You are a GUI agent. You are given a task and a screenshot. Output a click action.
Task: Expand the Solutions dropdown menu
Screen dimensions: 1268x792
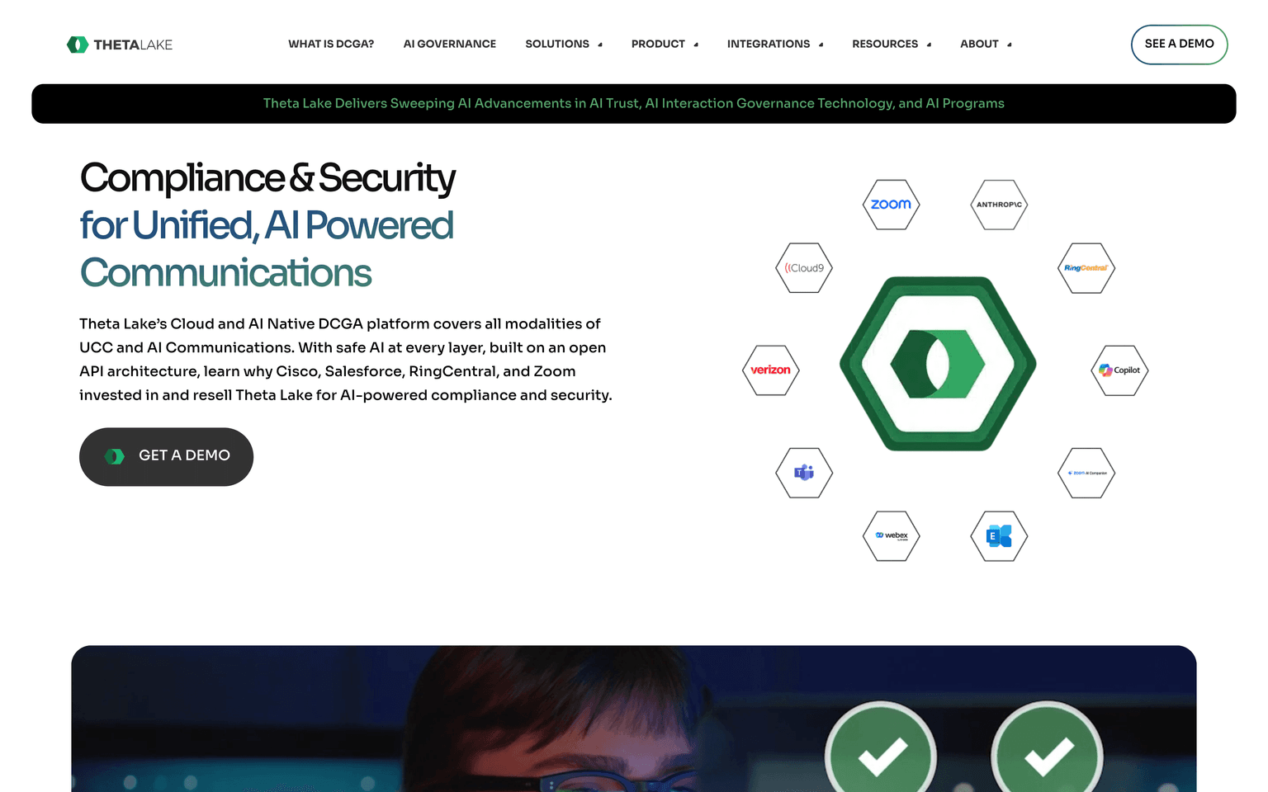click(564, 44)
